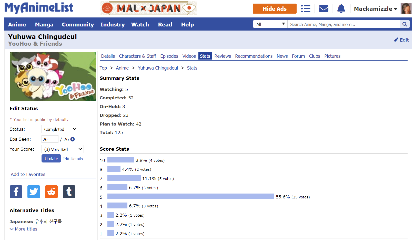This screenshot has height=240, width=414.
Task: Click the MAL x Japan banner
Action: [149, 8]
